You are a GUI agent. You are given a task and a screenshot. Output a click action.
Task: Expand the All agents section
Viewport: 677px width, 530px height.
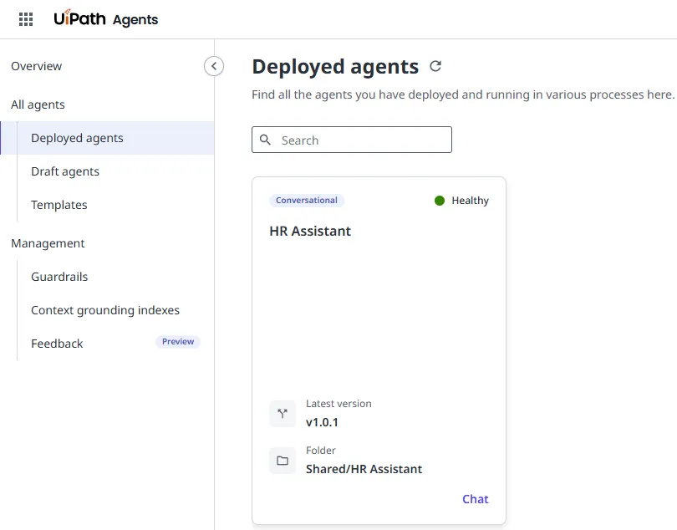click(x=38, y=104)
